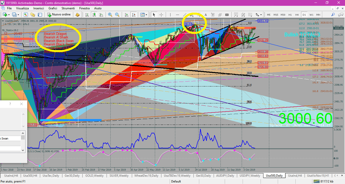This screenshot has width=345, height=184.
Task: Zoom out of the chart
Action: click(x=117, y=15)
